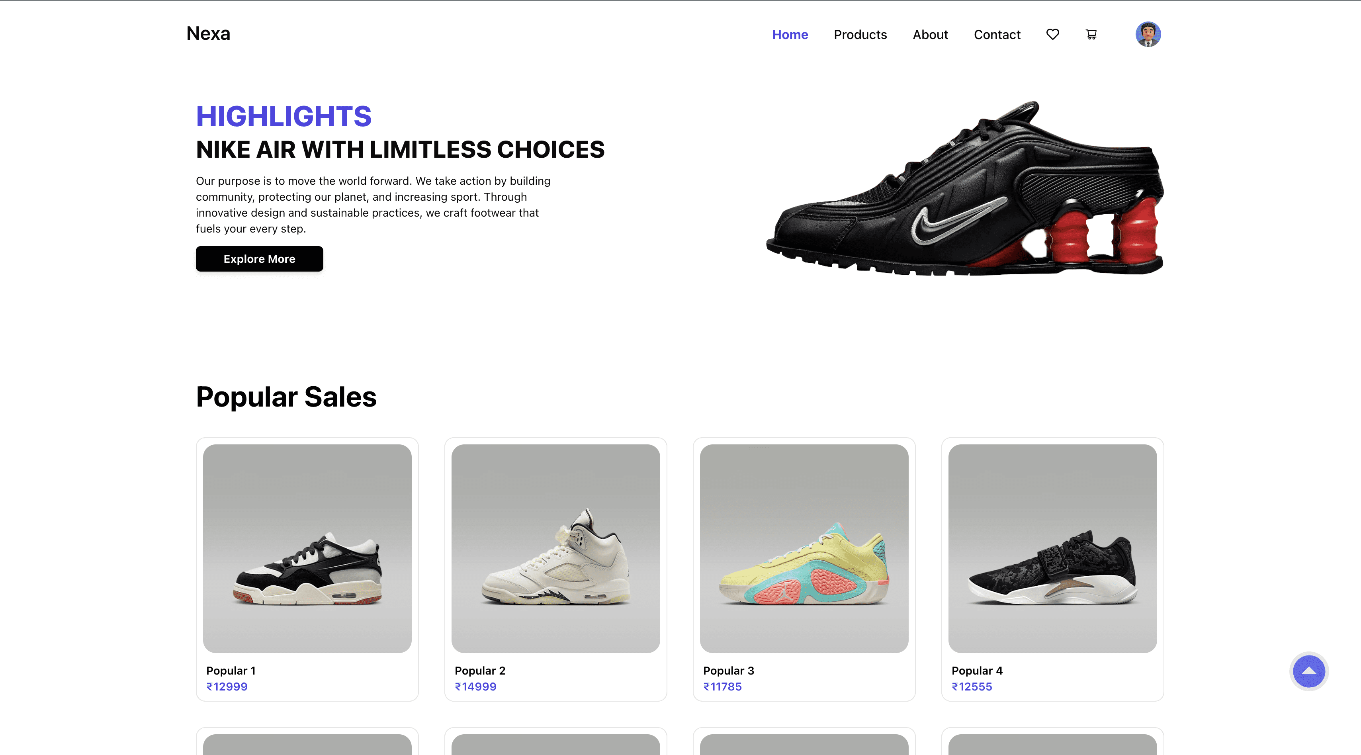
Task: Open the wishlist heart icon
Action: click(1052, 34)
